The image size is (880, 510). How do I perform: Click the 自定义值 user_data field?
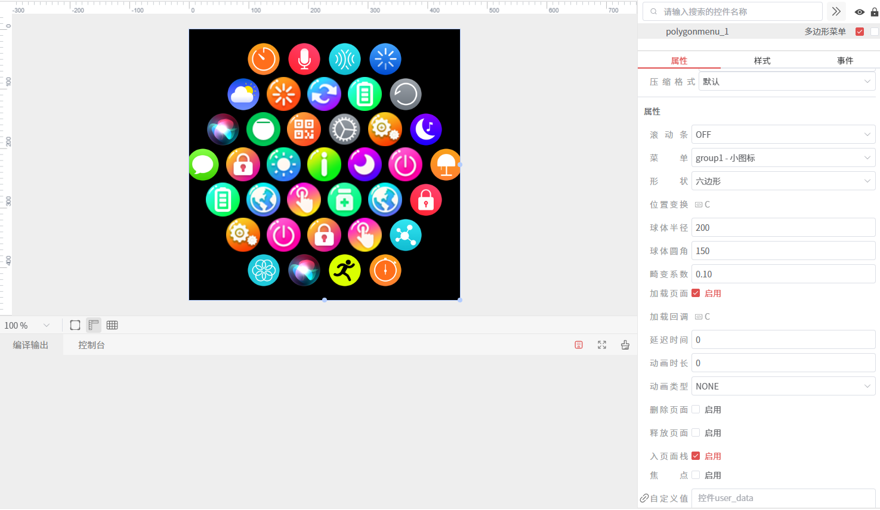[783, 498]
